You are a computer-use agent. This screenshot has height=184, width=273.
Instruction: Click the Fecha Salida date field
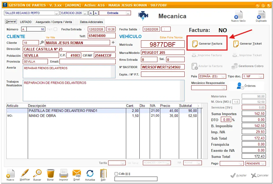pos(151,29)
